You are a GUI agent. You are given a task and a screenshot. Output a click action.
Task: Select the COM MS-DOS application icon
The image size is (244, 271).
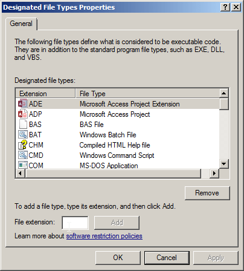[23, 165]
